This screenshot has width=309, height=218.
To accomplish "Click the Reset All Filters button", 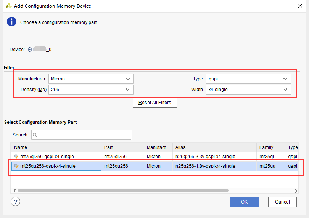I will click(155, 103).
